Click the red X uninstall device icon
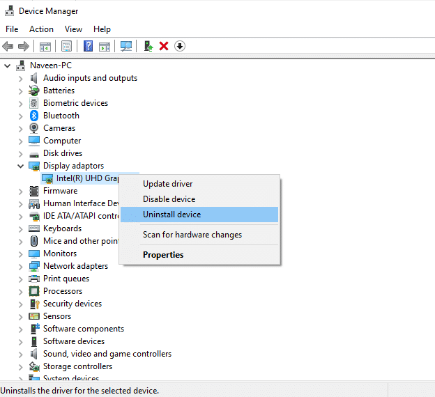The height and width of the screenshot is (397, 435). tap(164, 46)
